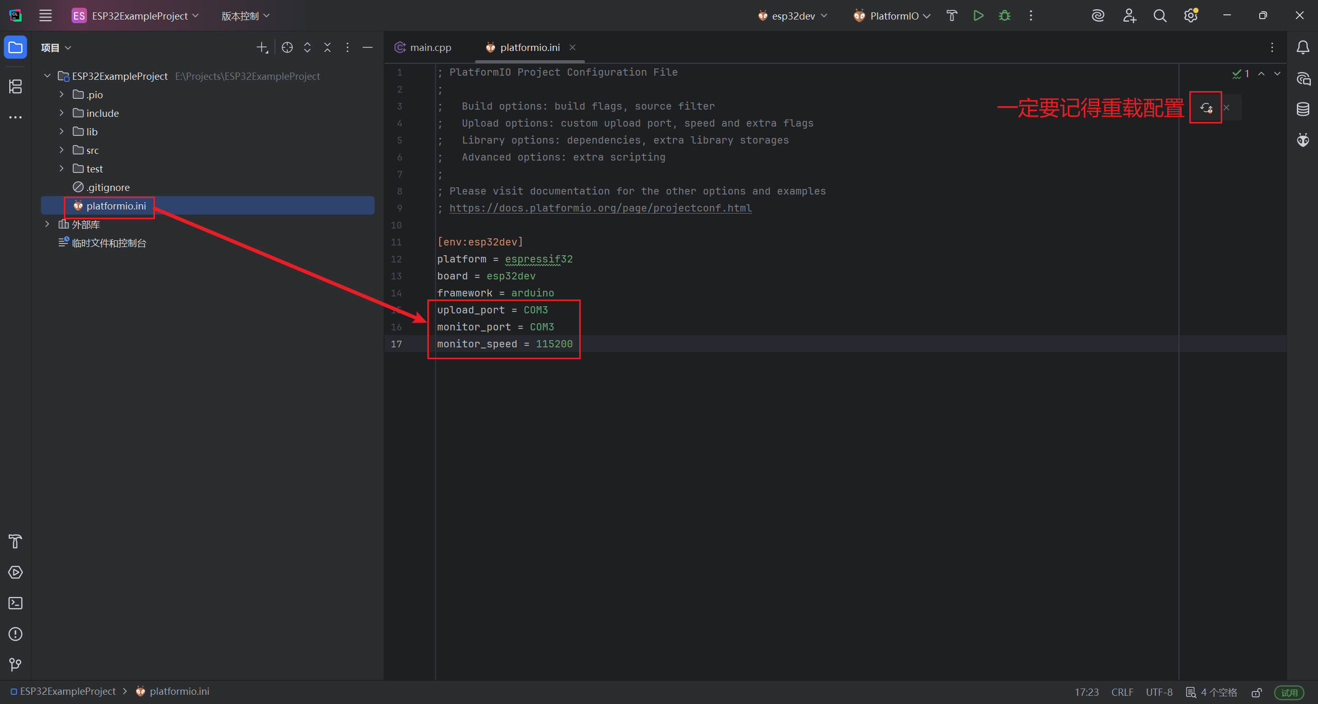Viewport: 1318px width, 704px height.
Task: Click the CRLF line separator indicator
Action: [1122, 692]
